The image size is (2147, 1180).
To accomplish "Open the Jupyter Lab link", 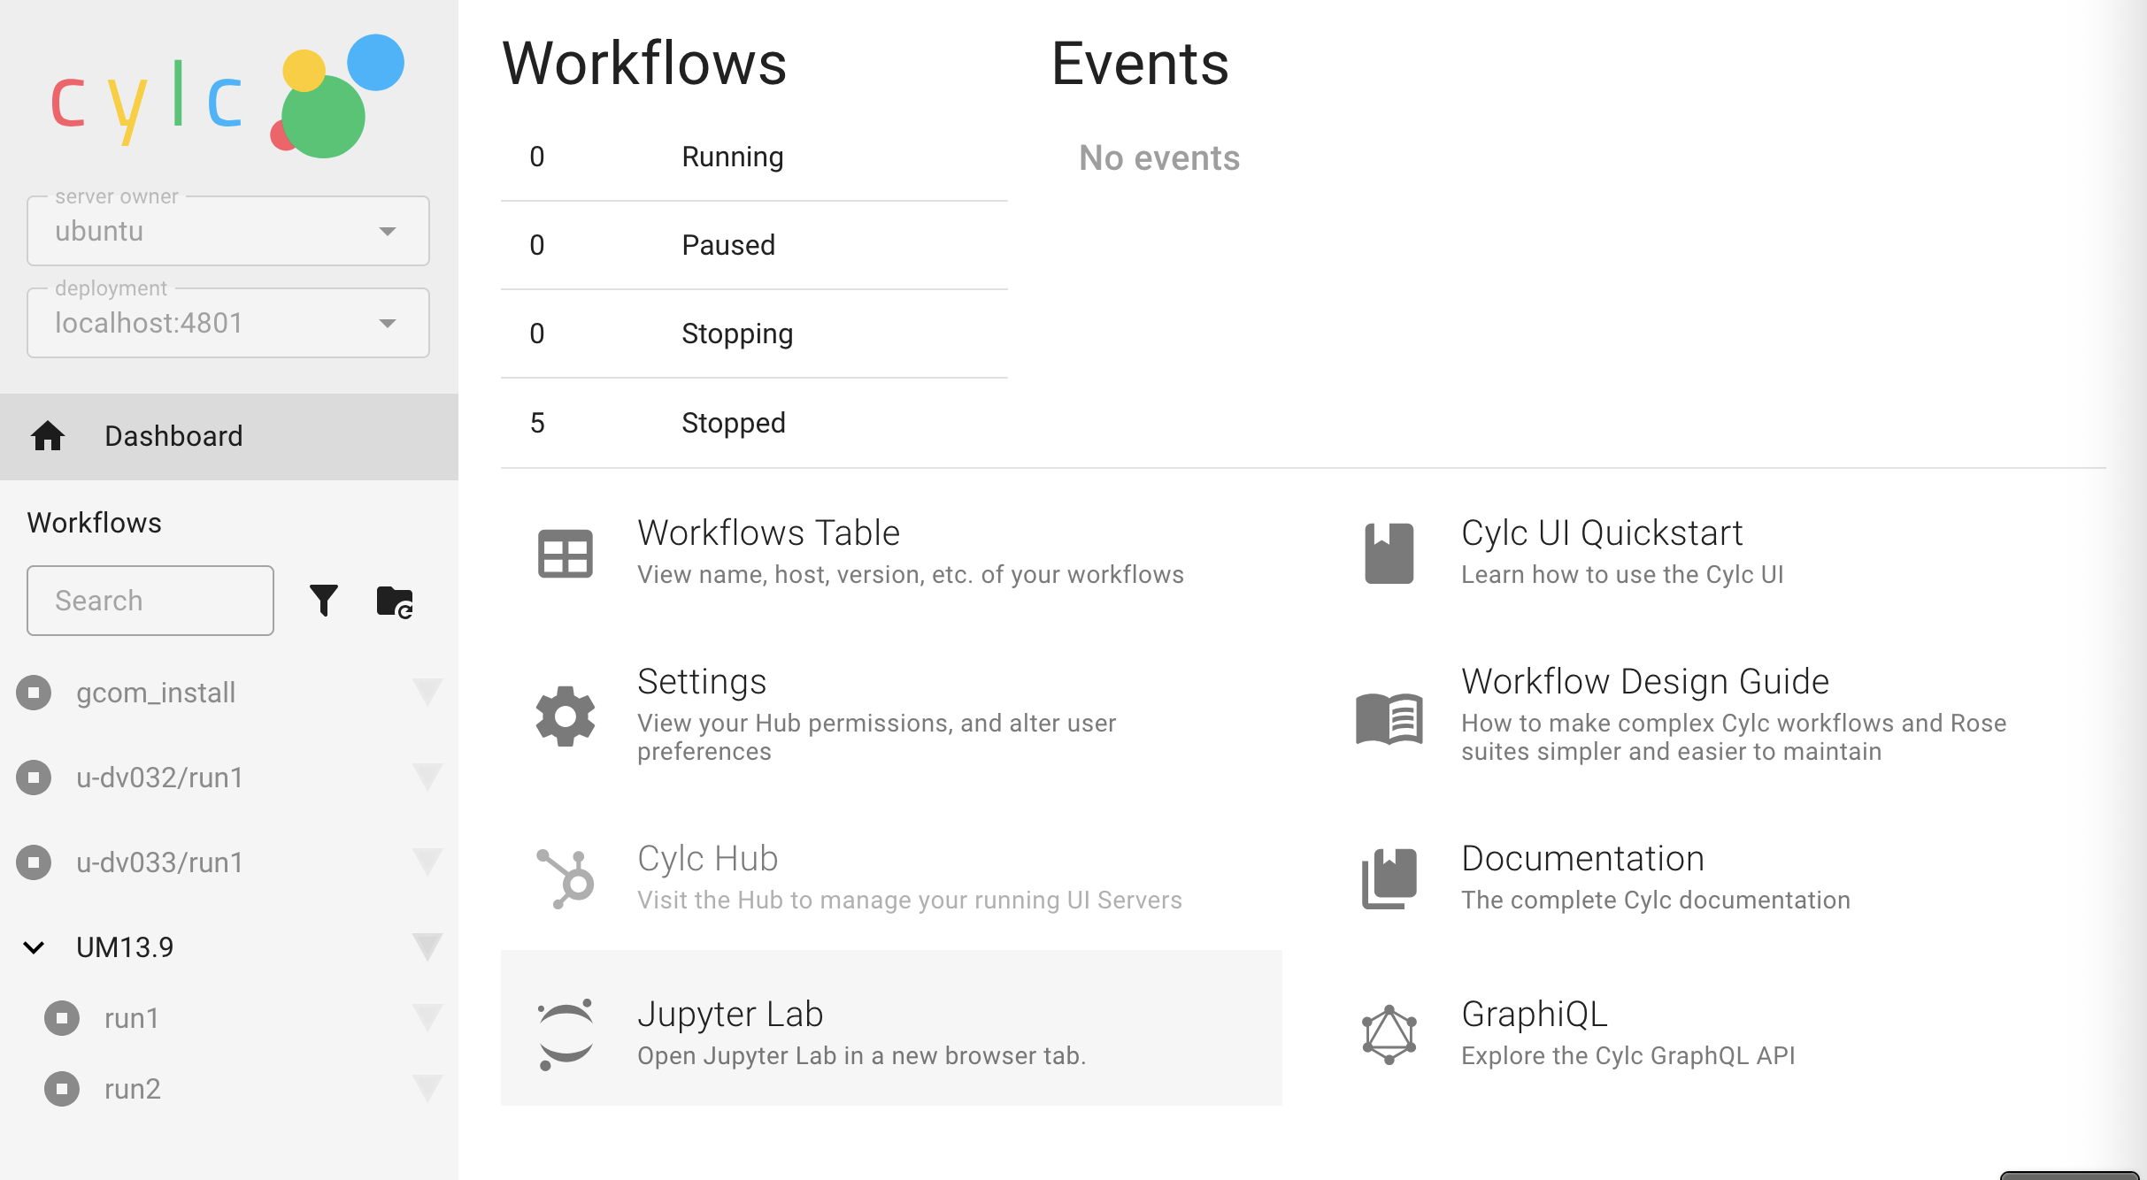I will point(730,1015).
